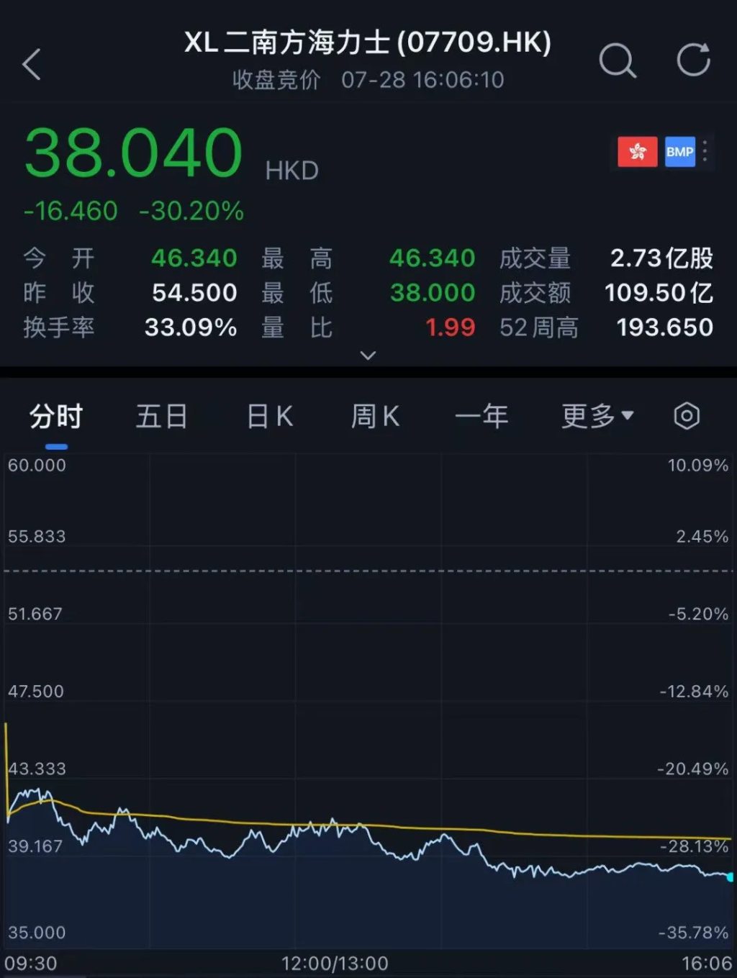The height and width of the screenshot is (978, 737).
Task: Tap the 最低 low value 38.000
Action: point(433,292)
